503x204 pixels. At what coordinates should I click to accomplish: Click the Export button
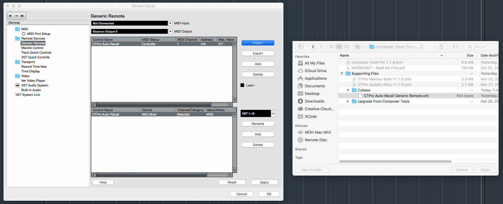click(258, 53)
